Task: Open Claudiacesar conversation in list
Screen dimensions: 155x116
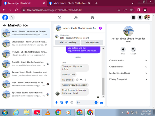Action: pyautogui.click(x=25, y=43)
